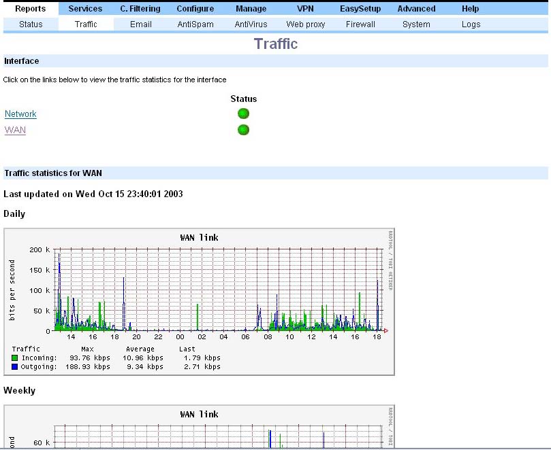Click the Daily graph heading

(14, 214)
